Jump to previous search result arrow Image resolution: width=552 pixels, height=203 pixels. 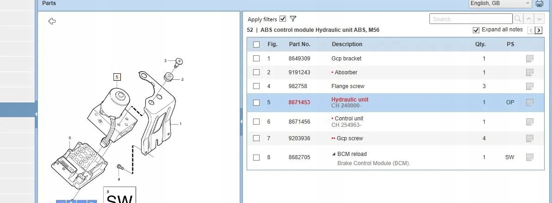click(x=529, y=19)
